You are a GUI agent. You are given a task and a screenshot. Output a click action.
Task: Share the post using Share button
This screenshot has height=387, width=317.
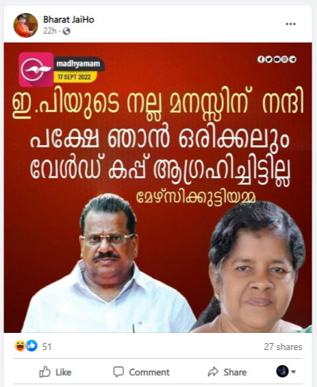pyautogui.click(x=227, y=372)
